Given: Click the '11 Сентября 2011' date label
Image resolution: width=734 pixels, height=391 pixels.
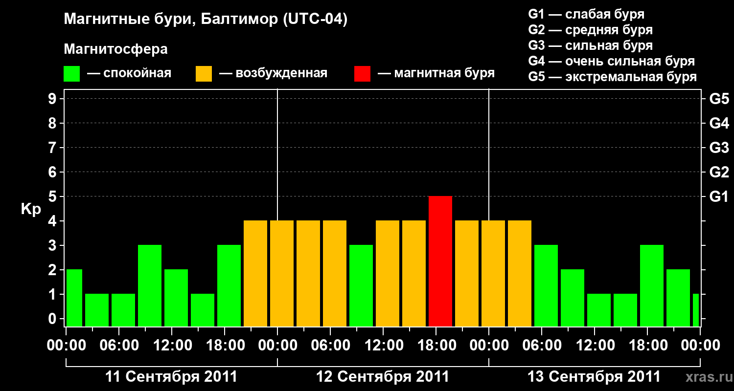Looking at the screenshot, I should [171, 377].
